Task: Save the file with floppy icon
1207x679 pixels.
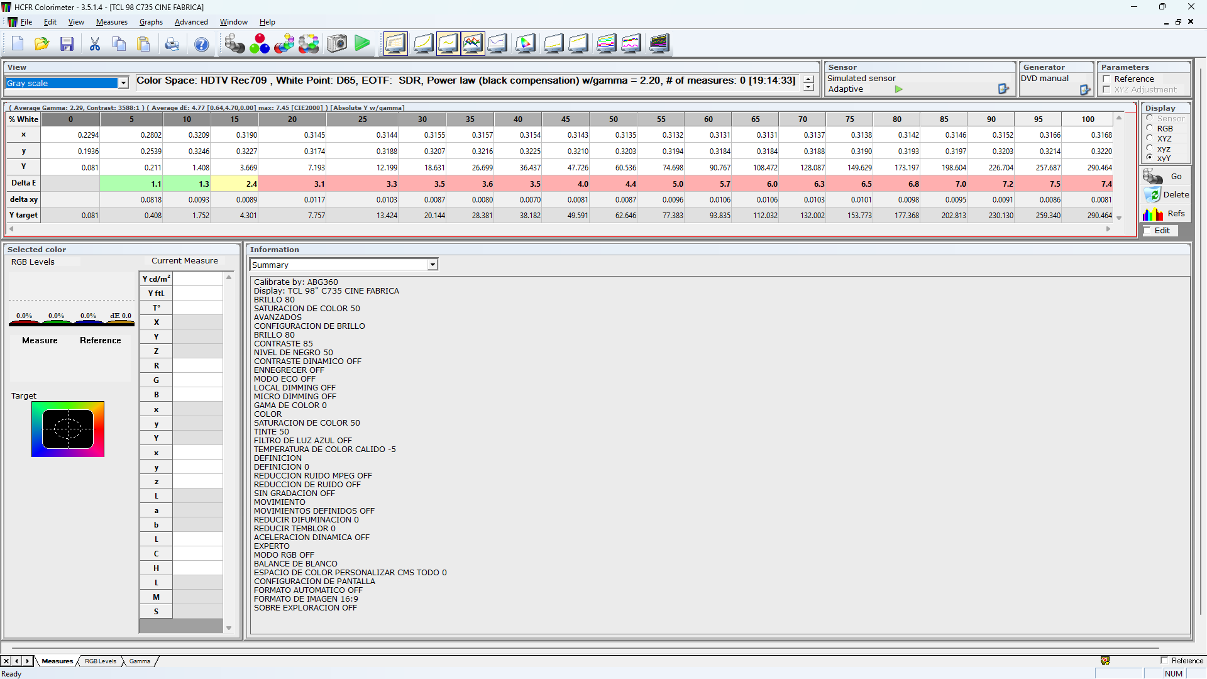Action: pos(67,44)
